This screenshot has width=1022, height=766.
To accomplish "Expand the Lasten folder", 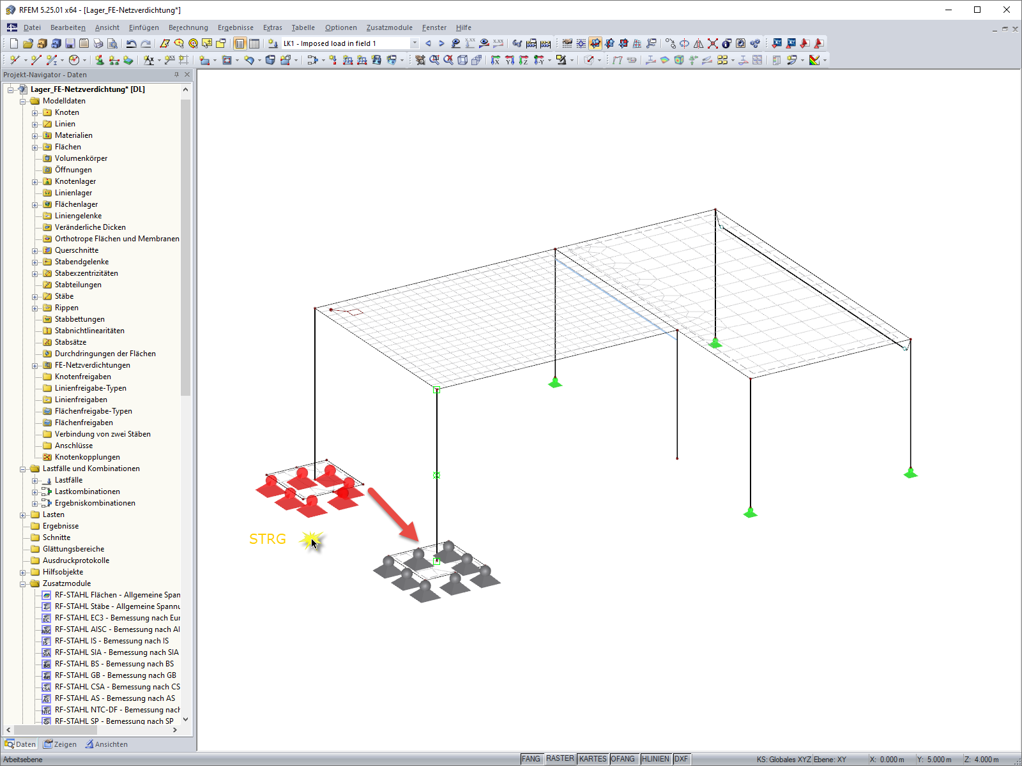I will (x=23, y=515).
